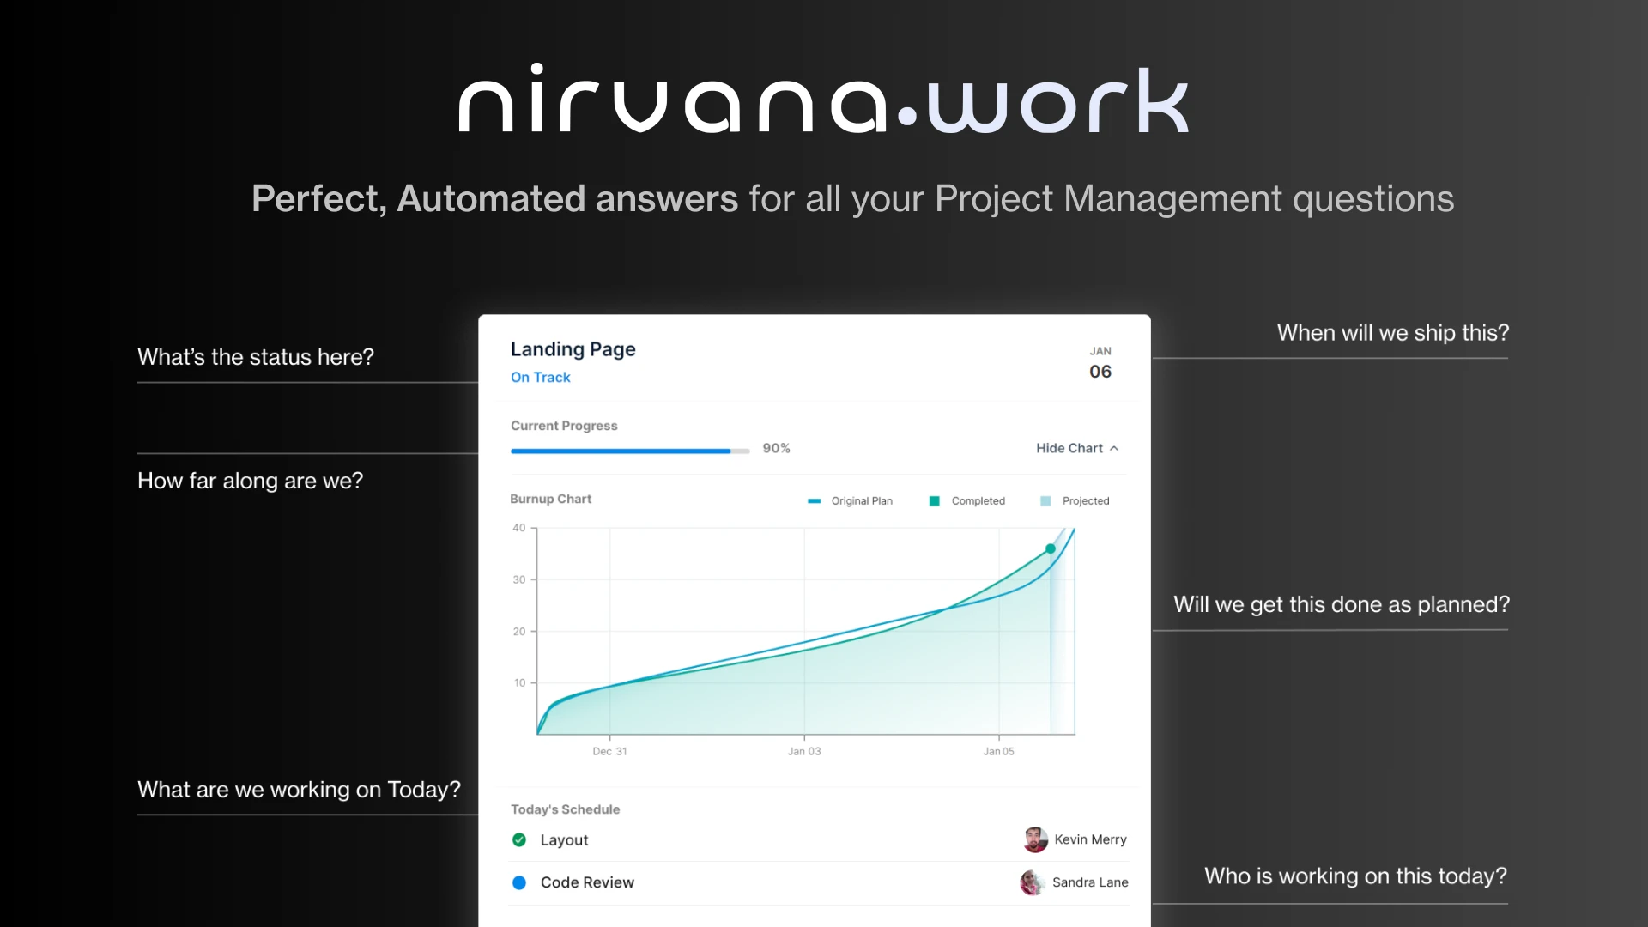
Task: Collapse chart using the chevron arrow
Action: point(1114,448)
